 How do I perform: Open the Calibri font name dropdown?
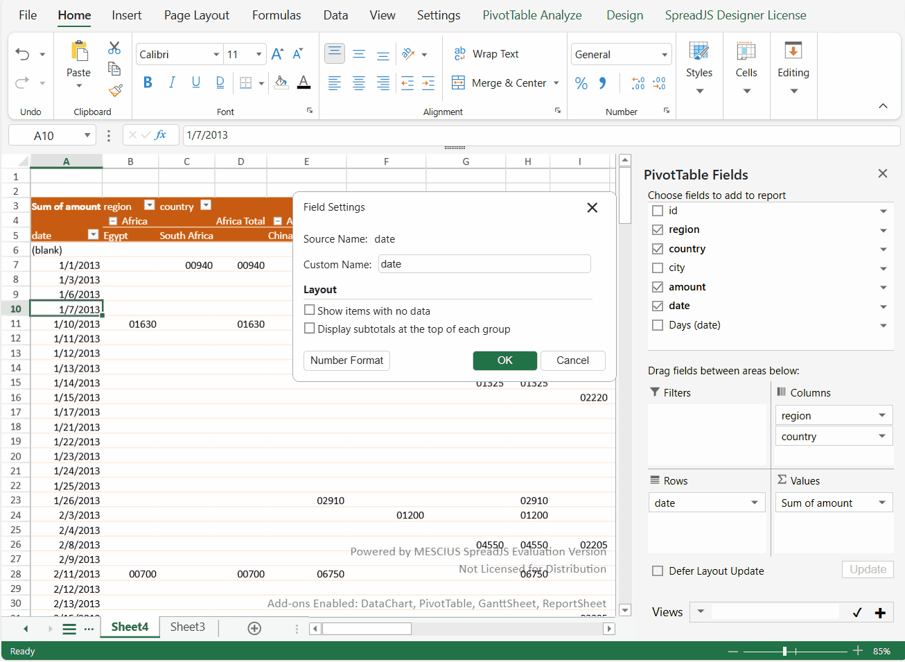[216, 55]
